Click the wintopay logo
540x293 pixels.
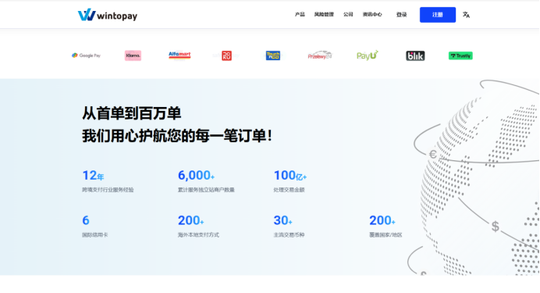tap(108, 15)
